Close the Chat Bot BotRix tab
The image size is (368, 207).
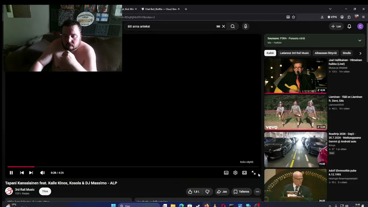[179, 9]
